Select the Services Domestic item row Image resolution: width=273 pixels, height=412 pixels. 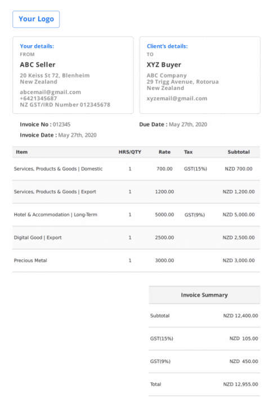pos(136,169)
